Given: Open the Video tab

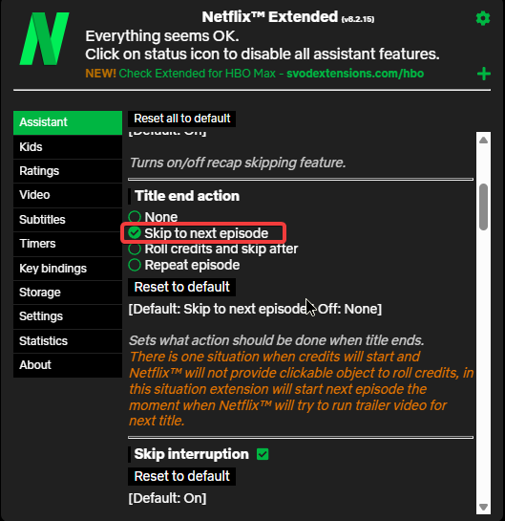Looking at the screenshot, I should [68, 195].
